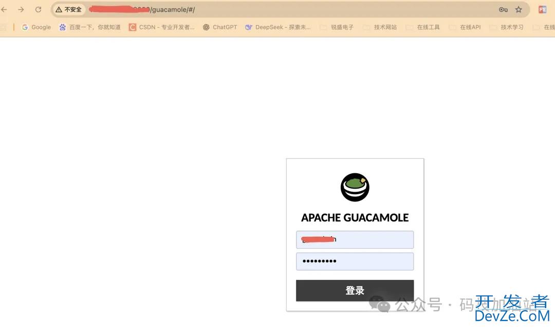Open the saved passwords key icon
The image size is (555, 327).
point(503,9)
